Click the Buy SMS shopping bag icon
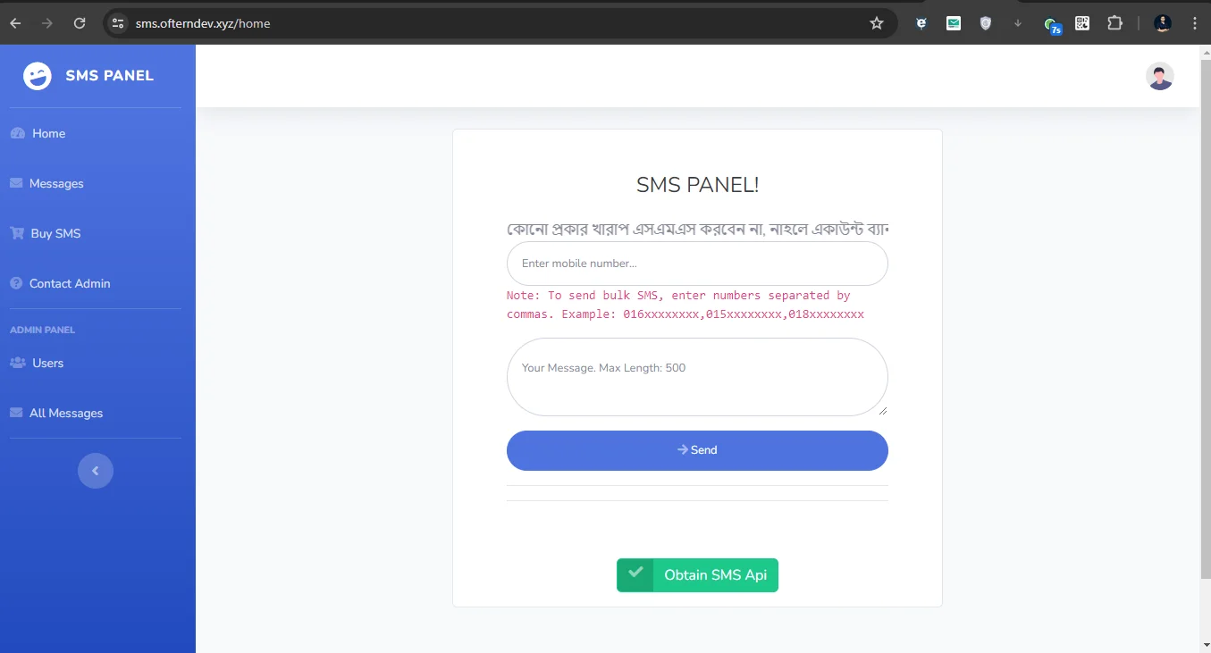 pos(16,232)
